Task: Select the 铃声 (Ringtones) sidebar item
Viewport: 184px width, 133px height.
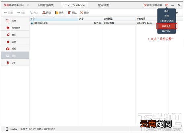Action: (15, 42)
